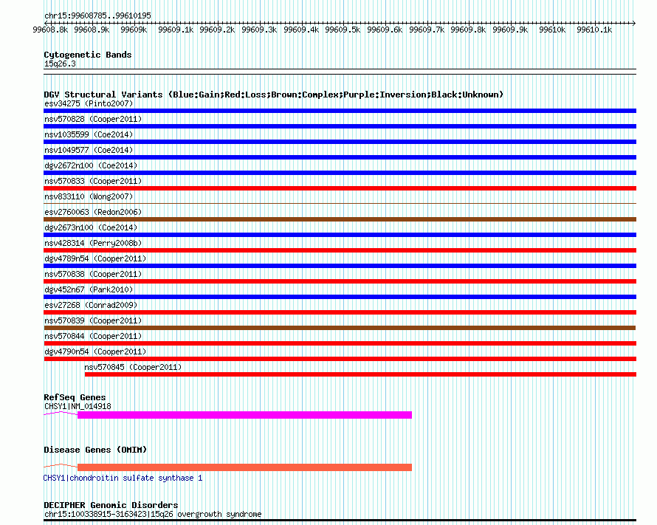Viewport: 657px width, 525px height.
Task: Click the dgv4790n54 (Cooper2011) label
Action: tap(95, 351)
